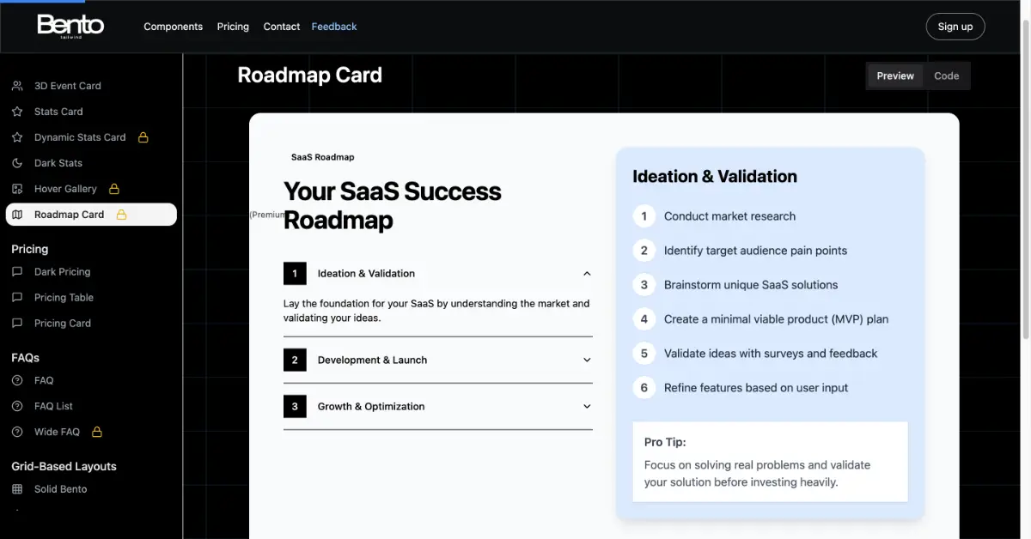Switch to Preview view

point(895,76)
